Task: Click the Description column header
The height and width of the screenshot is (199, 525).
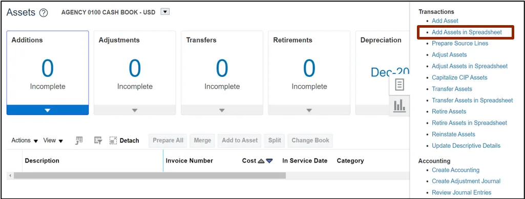Action: point(42,161)
